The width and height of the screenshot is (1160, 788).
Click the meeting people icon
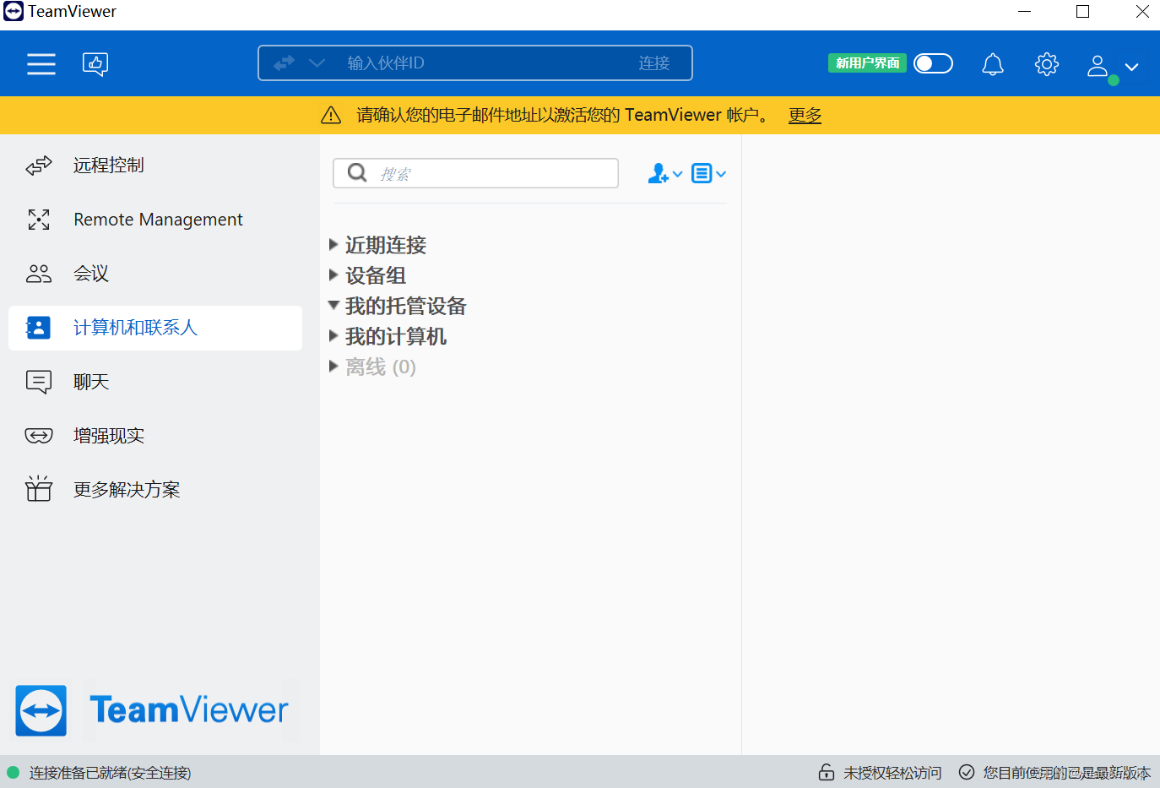[39, 274]
